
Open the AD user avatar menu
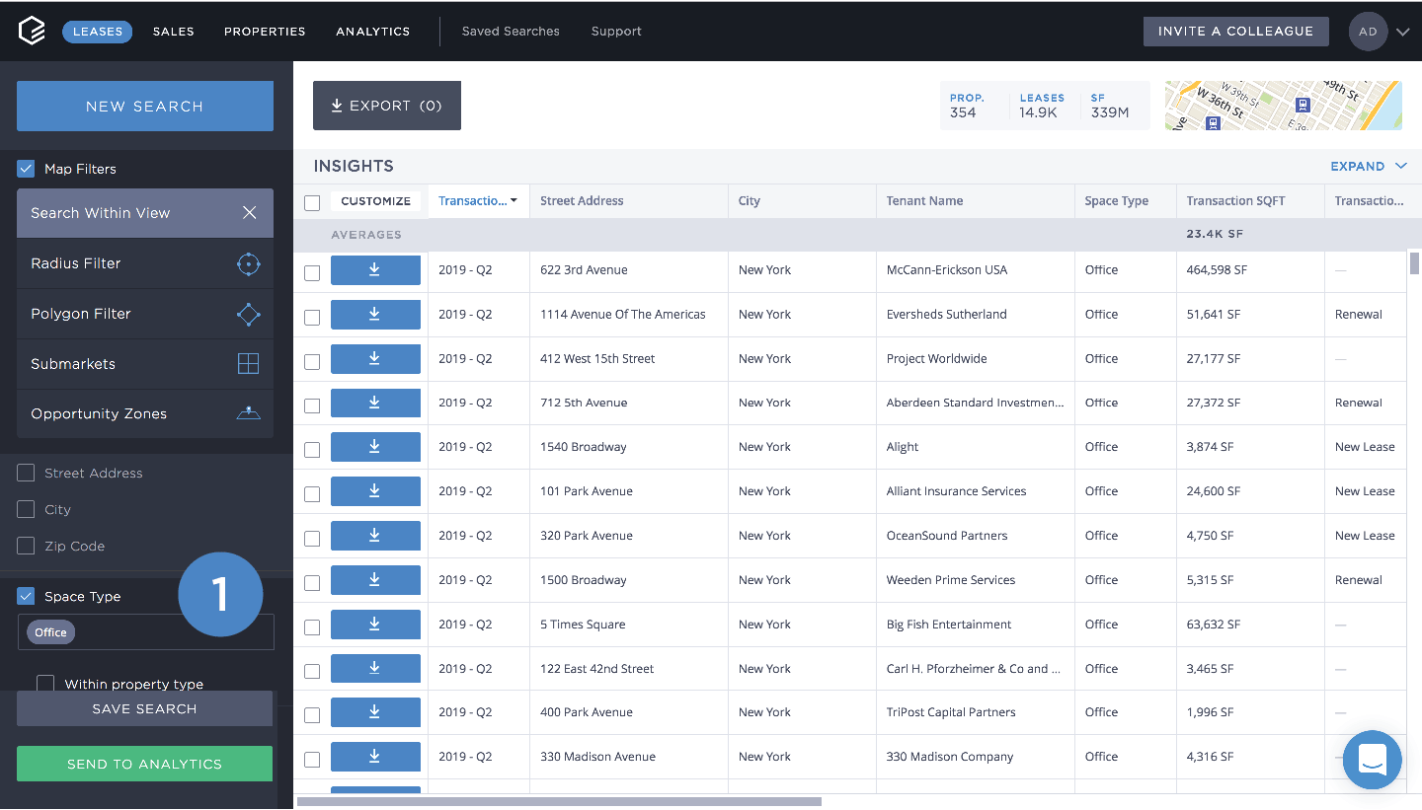click(1368, 31)
